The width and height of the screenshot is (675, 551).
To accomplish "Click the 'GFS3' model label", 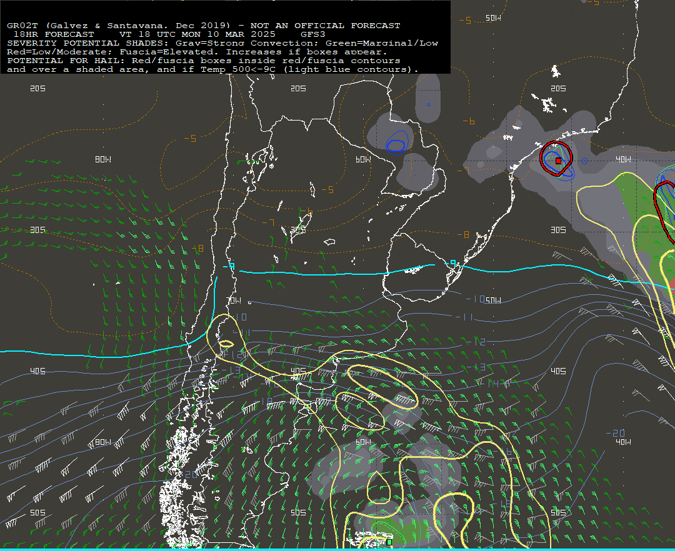I will pyautogui.click(x=313, y=34).
